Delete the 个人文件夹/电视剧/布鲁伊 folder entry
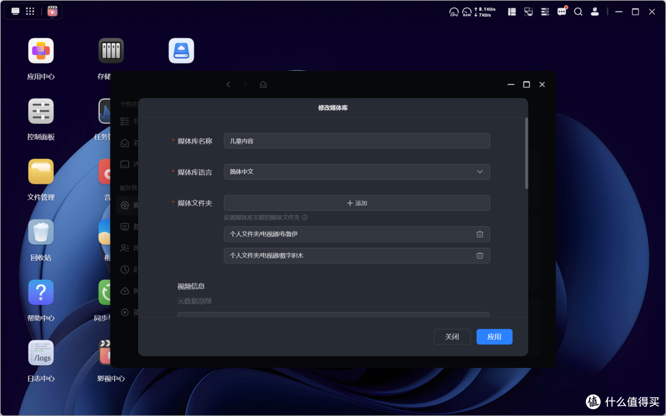The image size is (666, 416). 480,234
